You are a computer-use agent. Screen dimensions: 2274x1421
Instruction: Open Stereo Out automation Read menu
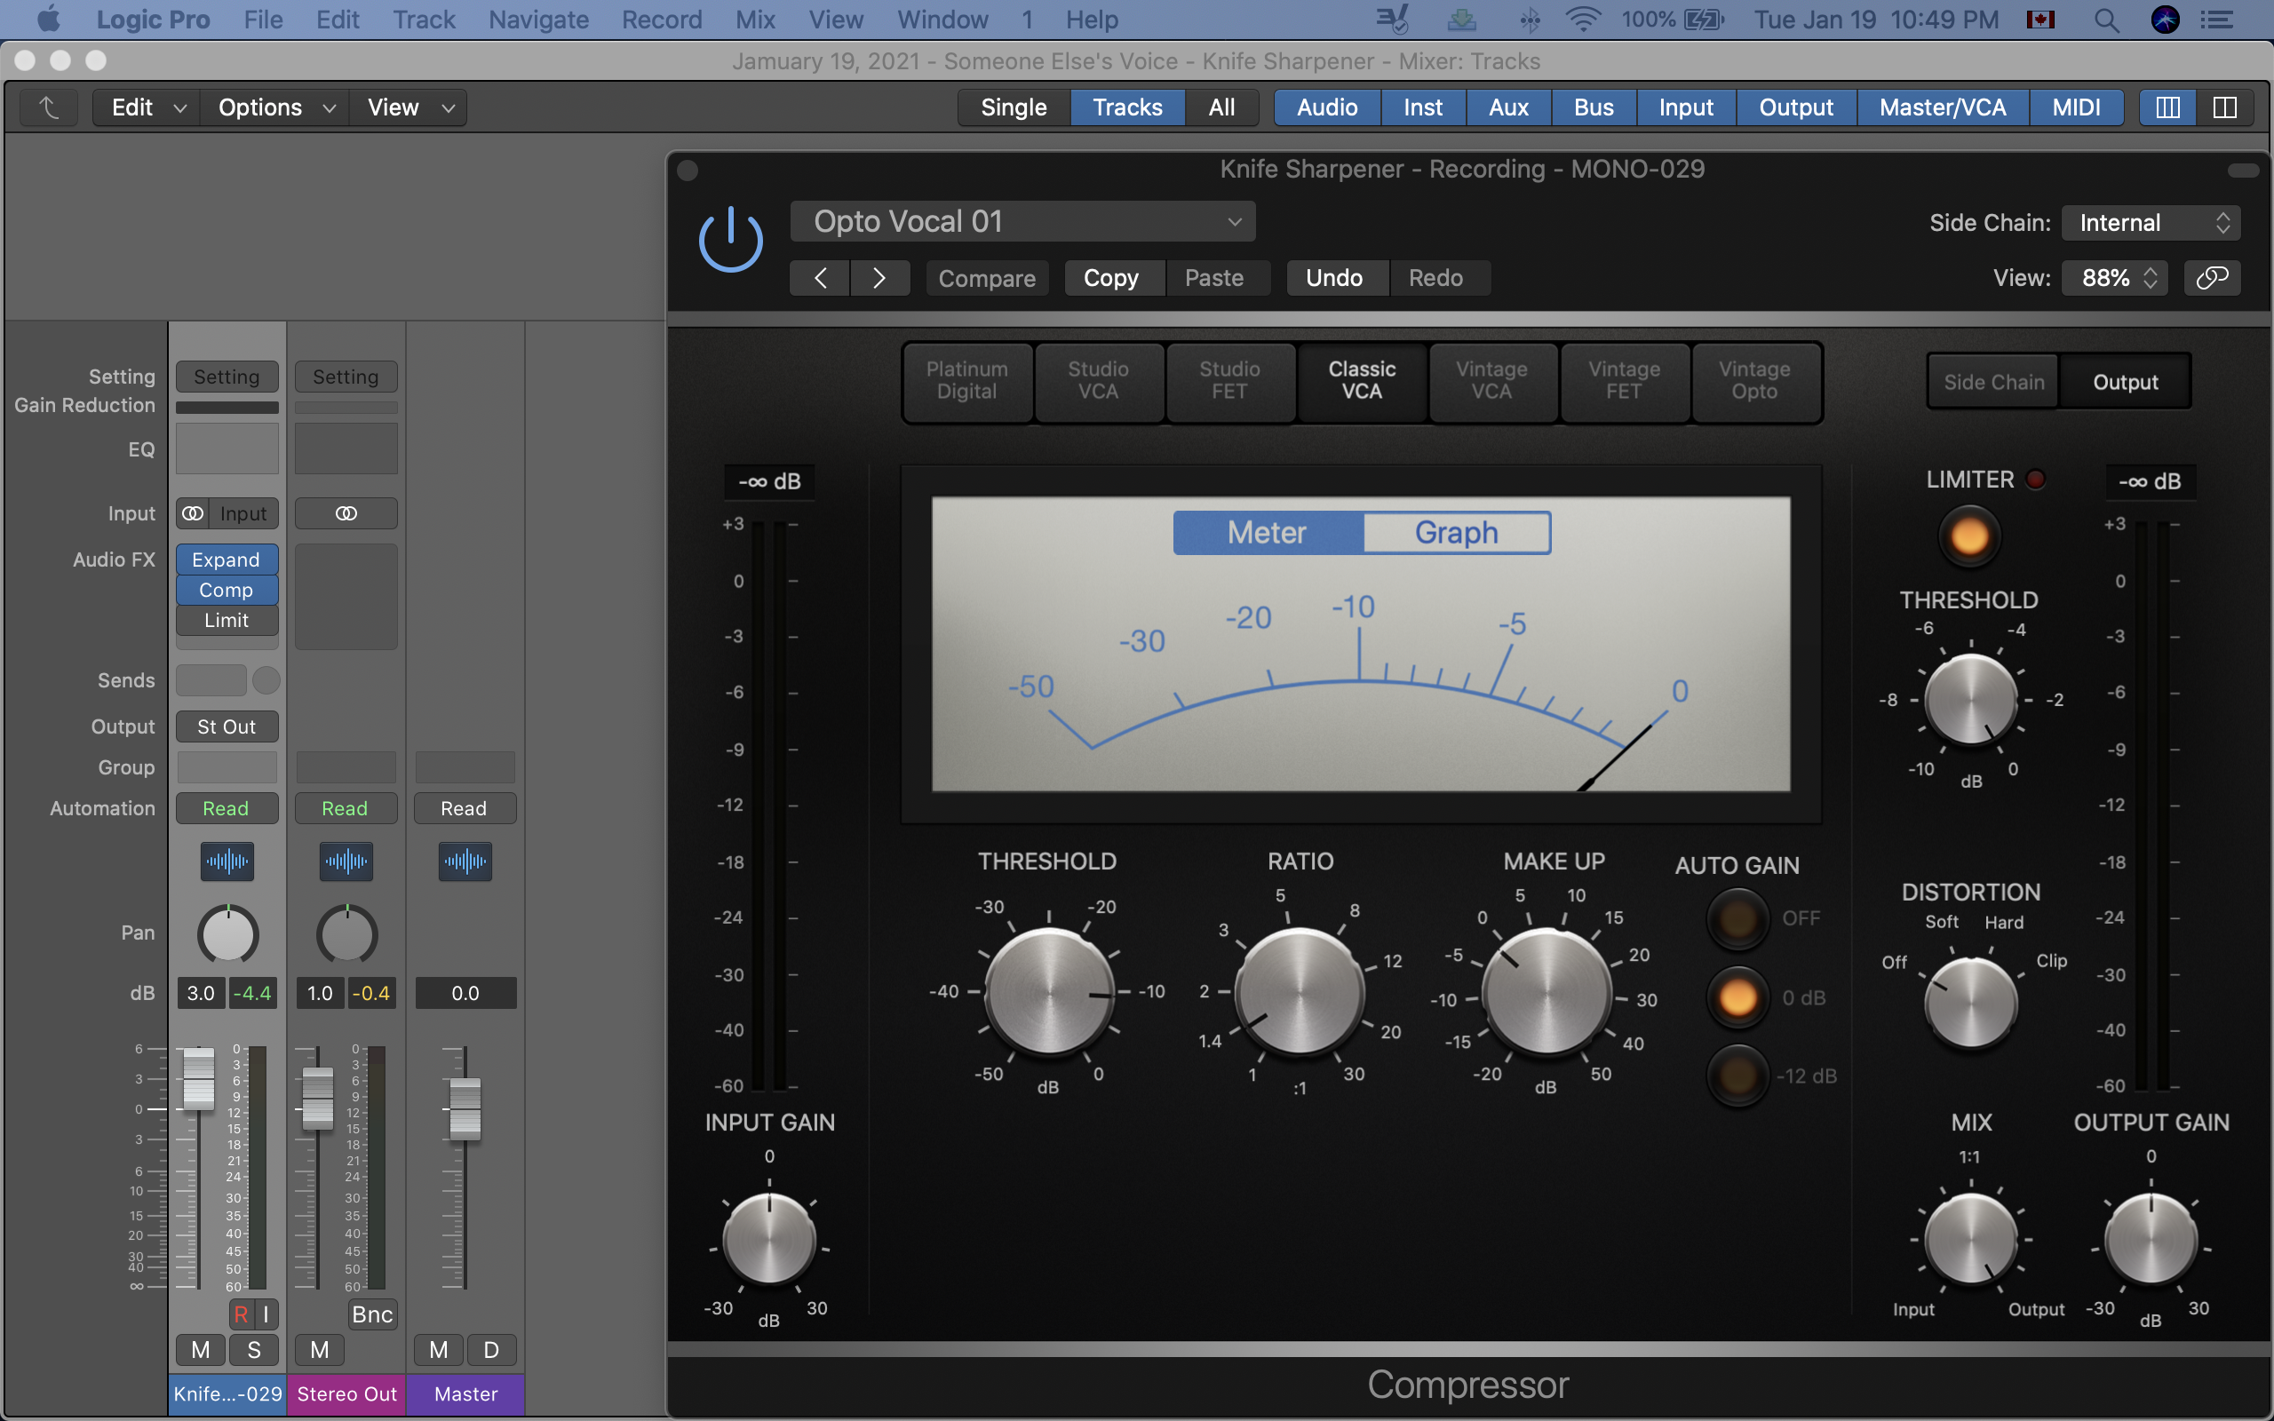point(346,808)
